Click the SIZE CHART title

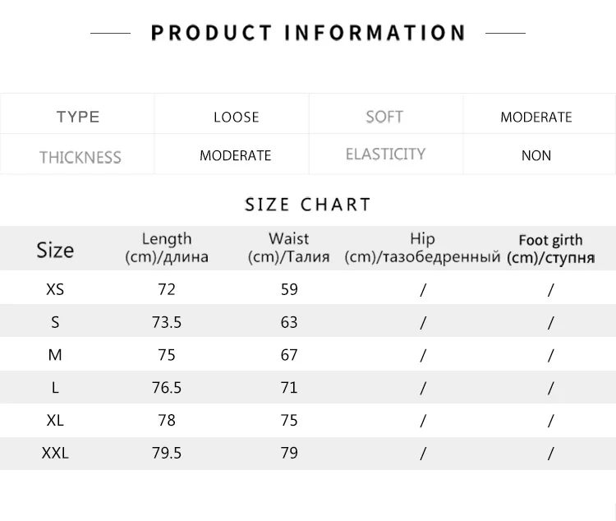point(308,205)
